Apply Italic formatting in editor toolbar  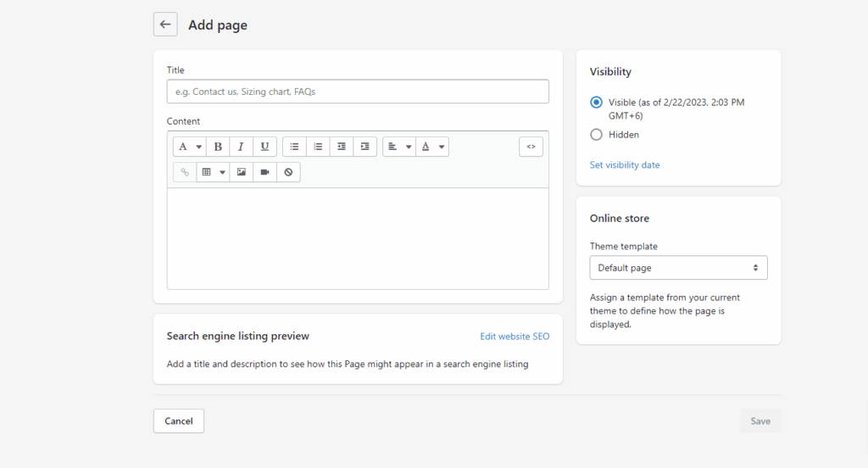click(x=241, y=147)
